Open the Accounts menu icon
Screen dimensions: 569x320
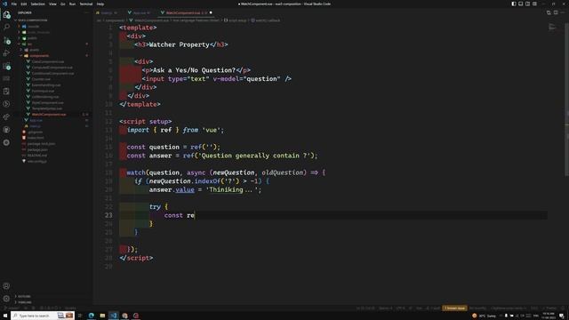[x=6, y=286]
